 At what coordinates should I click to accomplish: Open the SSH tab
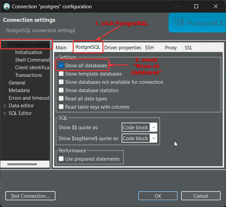coord(149,48)
